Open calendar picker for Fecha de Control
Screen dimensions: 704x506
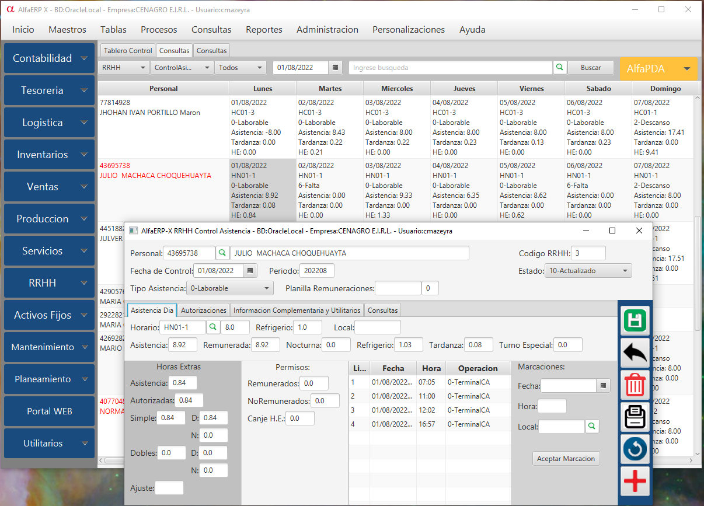coord(250,271)
